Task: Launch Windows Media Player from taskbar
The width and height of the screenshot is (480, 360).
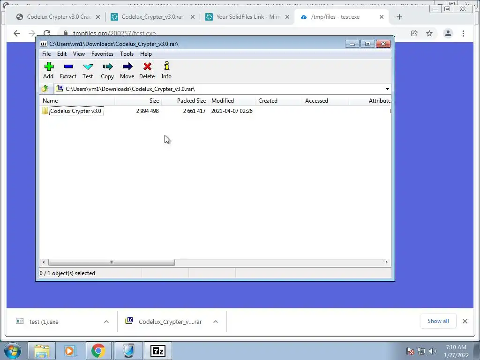Action: pyautogui.click(x=70, y=351)
